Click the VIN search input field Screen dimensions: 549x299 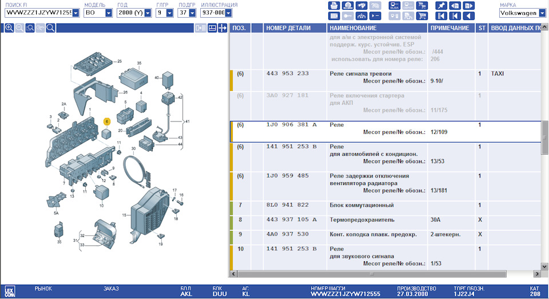pos(38,13)
